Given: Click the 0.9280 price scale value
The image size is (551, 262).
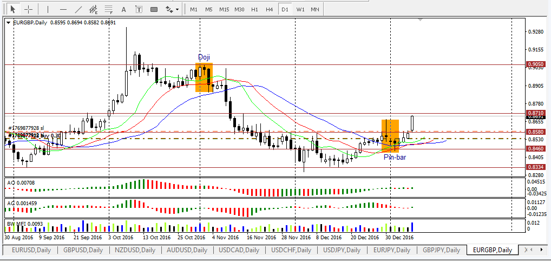Looking at the screenshot, I should [x=535, y=32].
